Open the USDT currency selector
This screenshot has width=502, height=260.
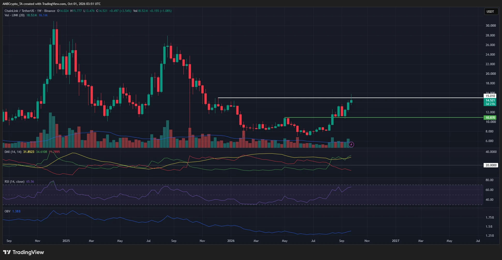(491, 11)
